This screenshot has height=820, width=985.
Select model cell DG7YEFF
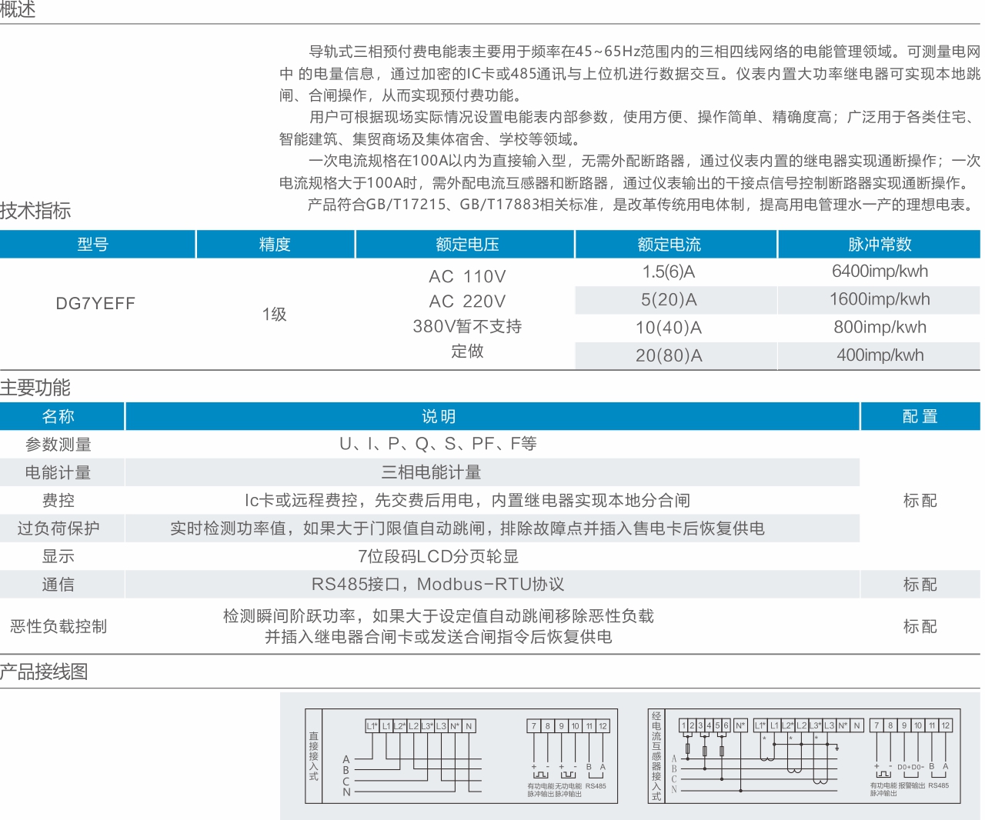click(x=95, y=303)
